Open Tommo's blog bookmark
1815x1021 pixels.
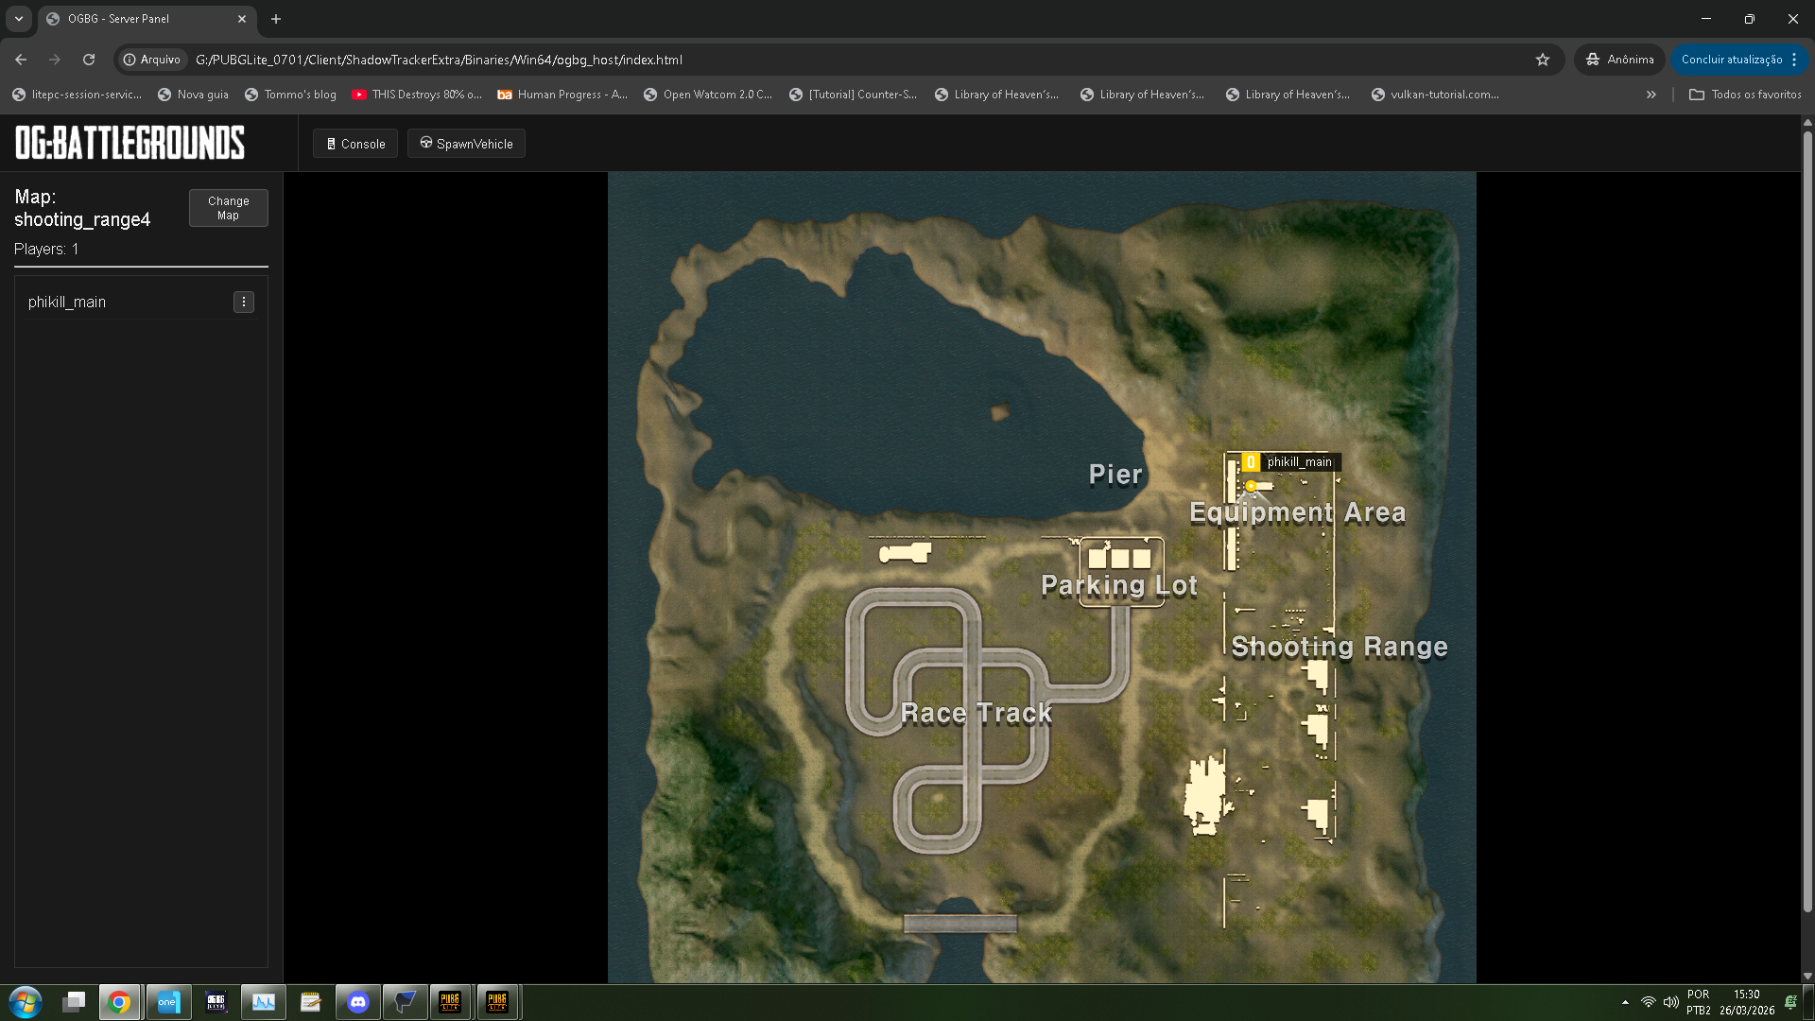pos(291,95)
